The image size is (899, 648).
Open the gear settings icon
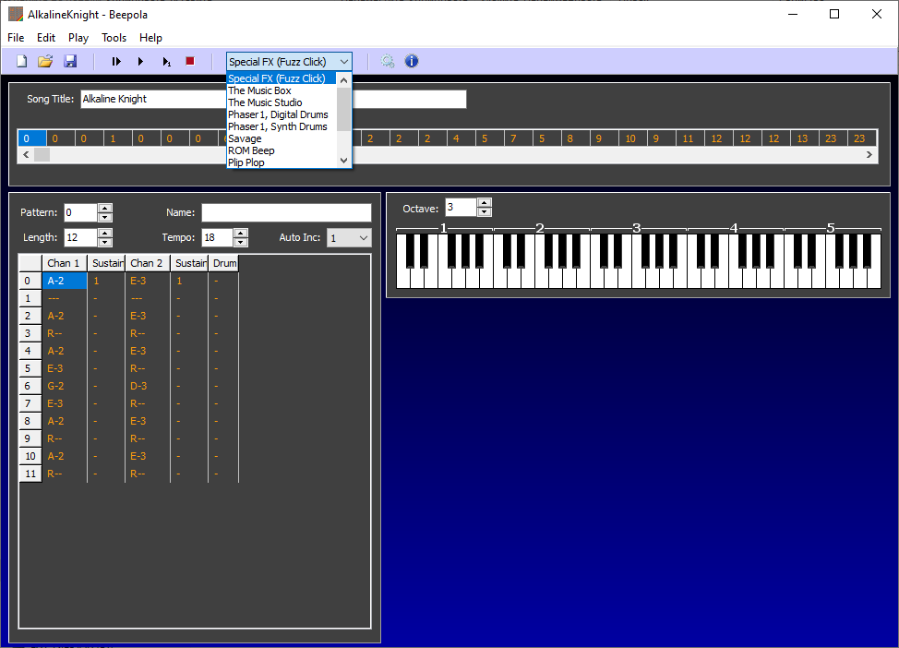(x=388, y=61)
